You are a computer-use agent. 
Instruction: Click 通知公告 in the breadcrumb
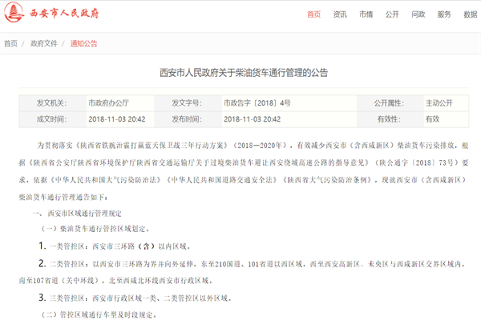pyautogui.click(x=83, y=43)
